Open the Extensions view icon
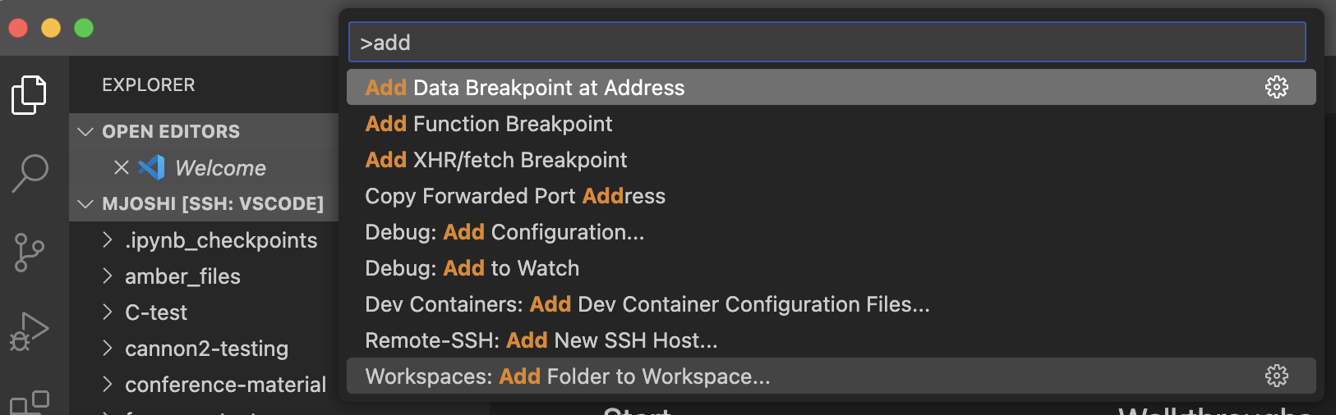 (x=30, y=402)
